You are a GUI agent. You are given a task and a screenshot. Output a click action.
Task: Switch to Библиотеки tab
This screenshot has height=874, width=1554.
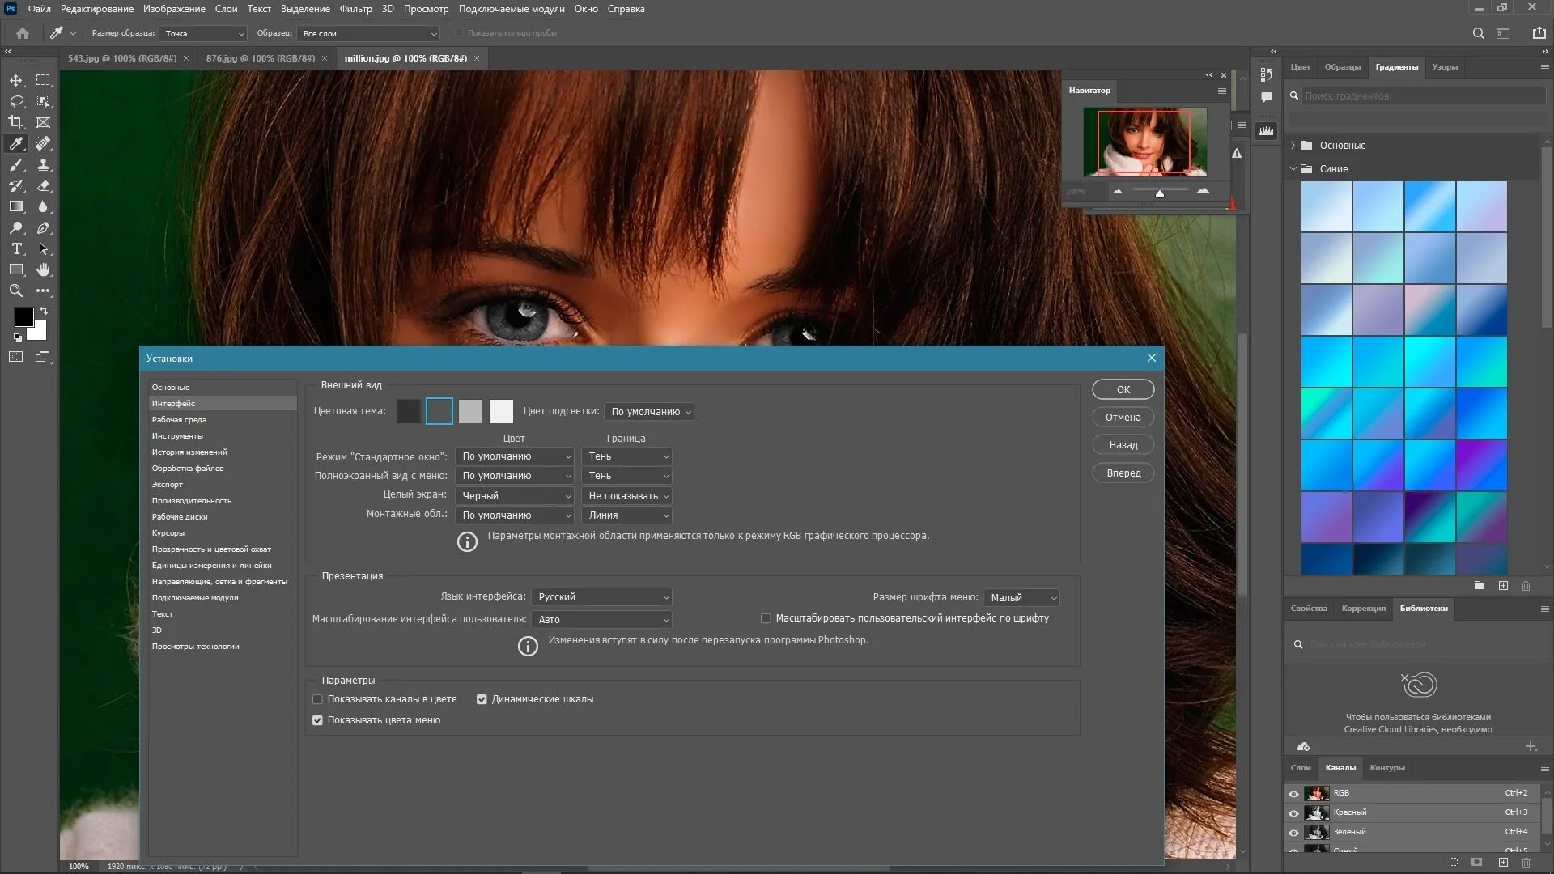[1424, 609]
